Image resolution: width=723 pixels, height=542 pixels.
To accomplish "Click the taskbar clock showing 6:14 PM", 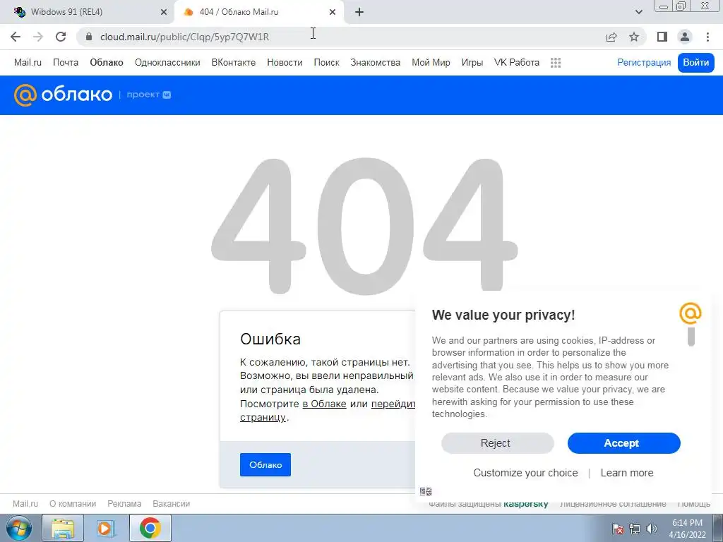I will tap(687, 529).
